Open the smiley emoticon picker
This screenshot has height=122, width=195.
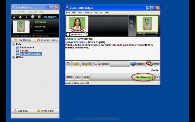pyautogui.click(x=76, y=64)
